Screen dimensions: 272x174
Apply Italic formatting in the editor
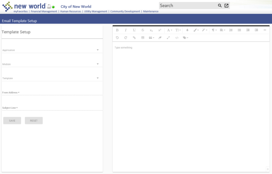126,30
